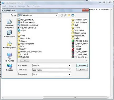Viewport: 114px width, 100px height.
Task: Select the Bhop Script folder
Action: pyautogui.click(x=24, y=38)
